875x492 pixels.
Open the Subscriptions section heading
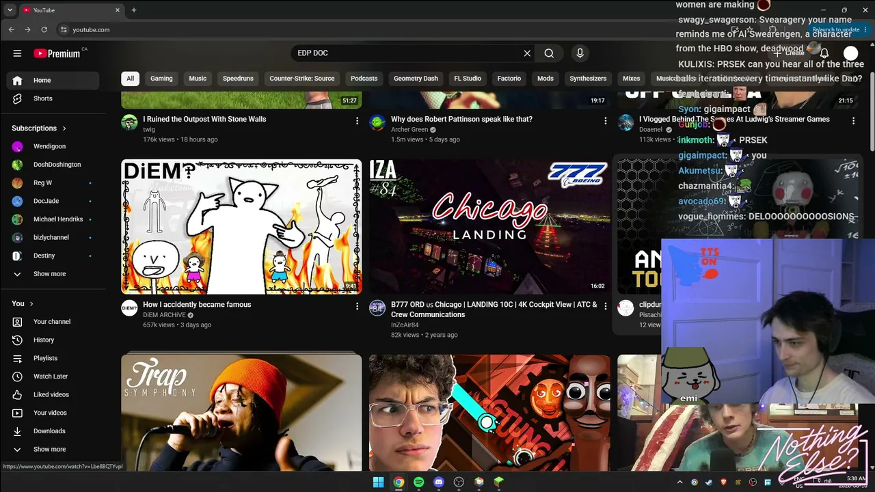[x=39, y=128]
